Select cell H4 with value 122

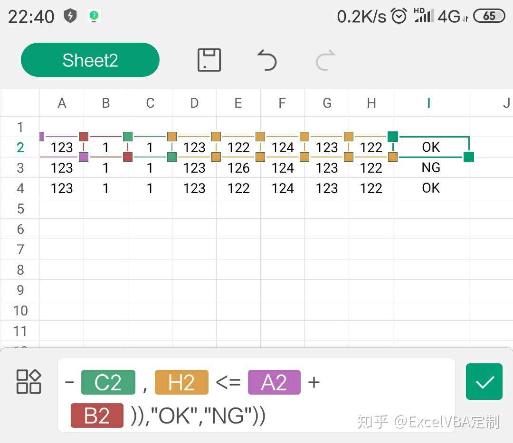371,188
